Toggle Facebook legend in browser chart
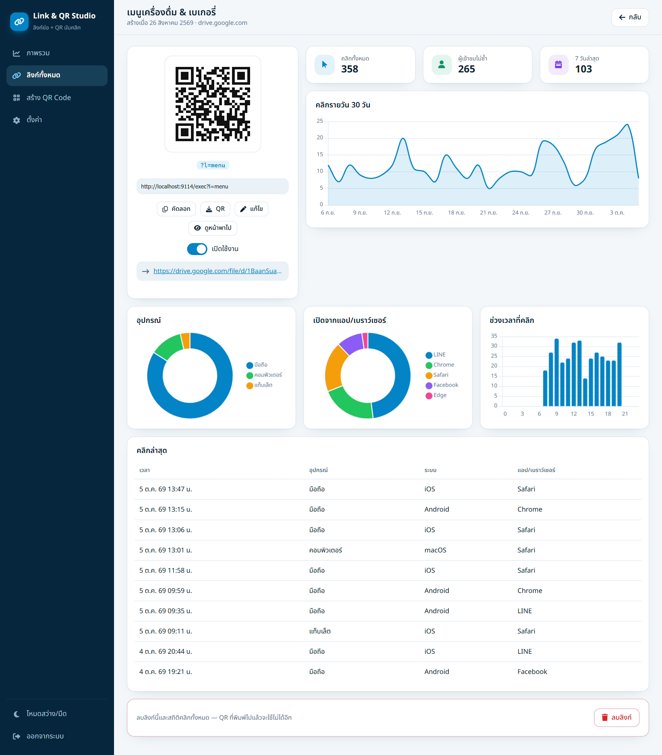The height and width of the screenshot is (755, 662). click(x=442, y=385)
